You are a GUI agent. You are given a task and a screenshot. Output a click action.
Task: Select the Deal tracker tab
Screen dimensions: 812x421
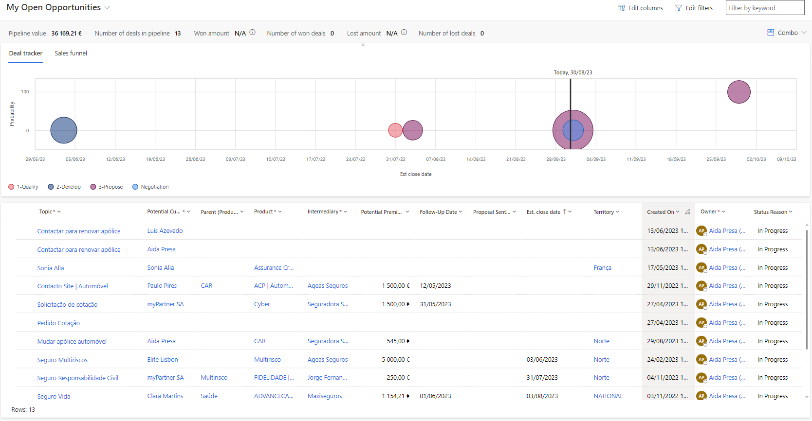click(x=26, y=53)
